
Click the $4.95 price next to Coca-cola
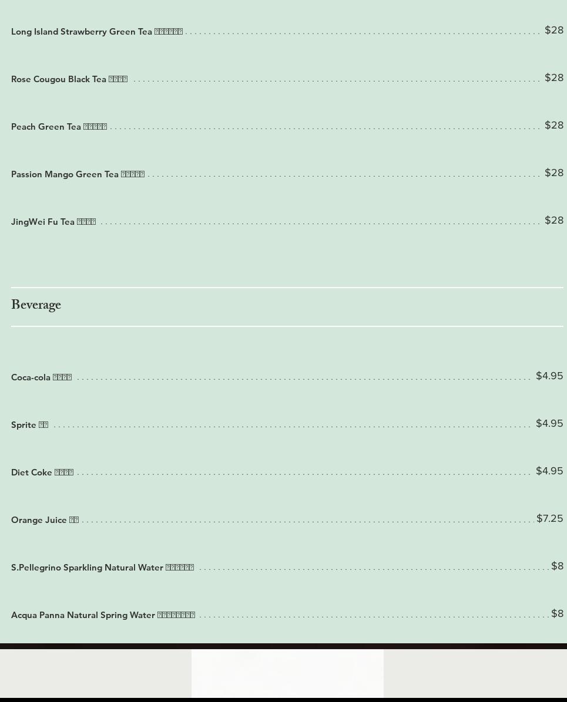click(x=549, y=376)
